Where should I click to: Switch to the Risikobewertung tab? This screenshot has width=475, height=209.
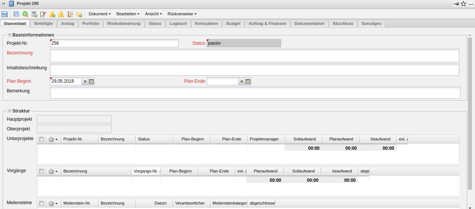click(x=124, y=23)
